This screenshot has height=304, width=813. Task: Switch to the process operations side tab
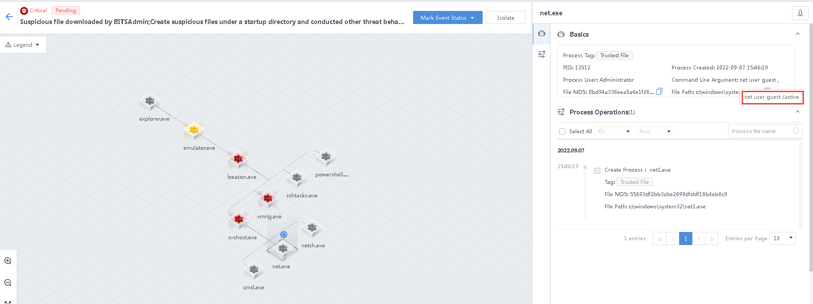pos(542,54)
